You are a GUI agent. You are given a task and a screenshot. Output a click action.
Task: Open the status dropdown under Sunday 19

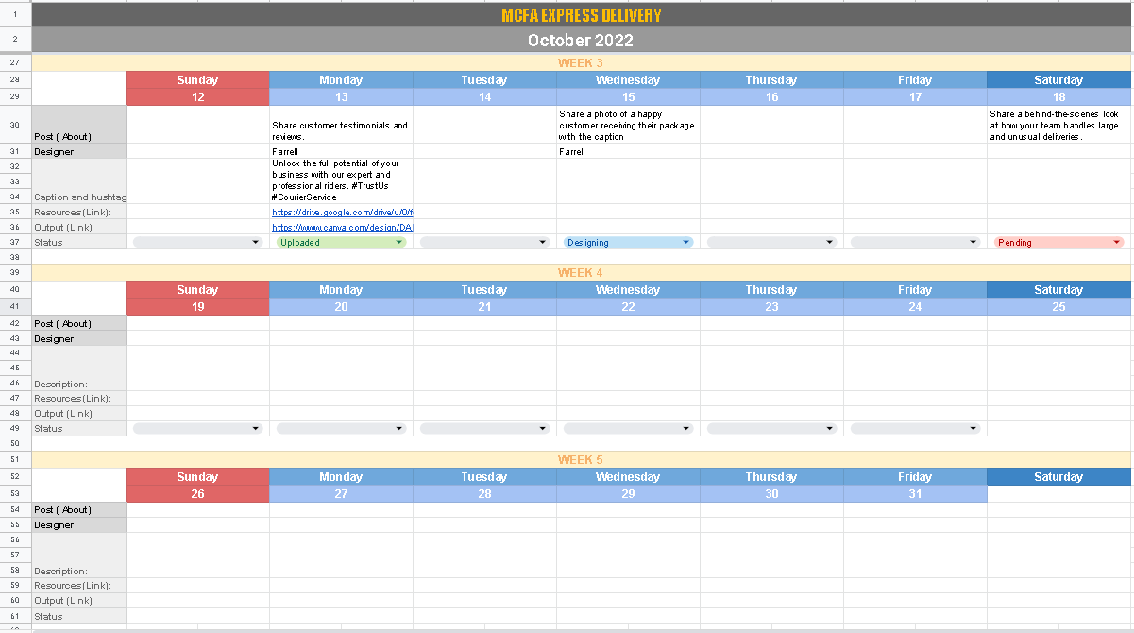pos(197,428)
